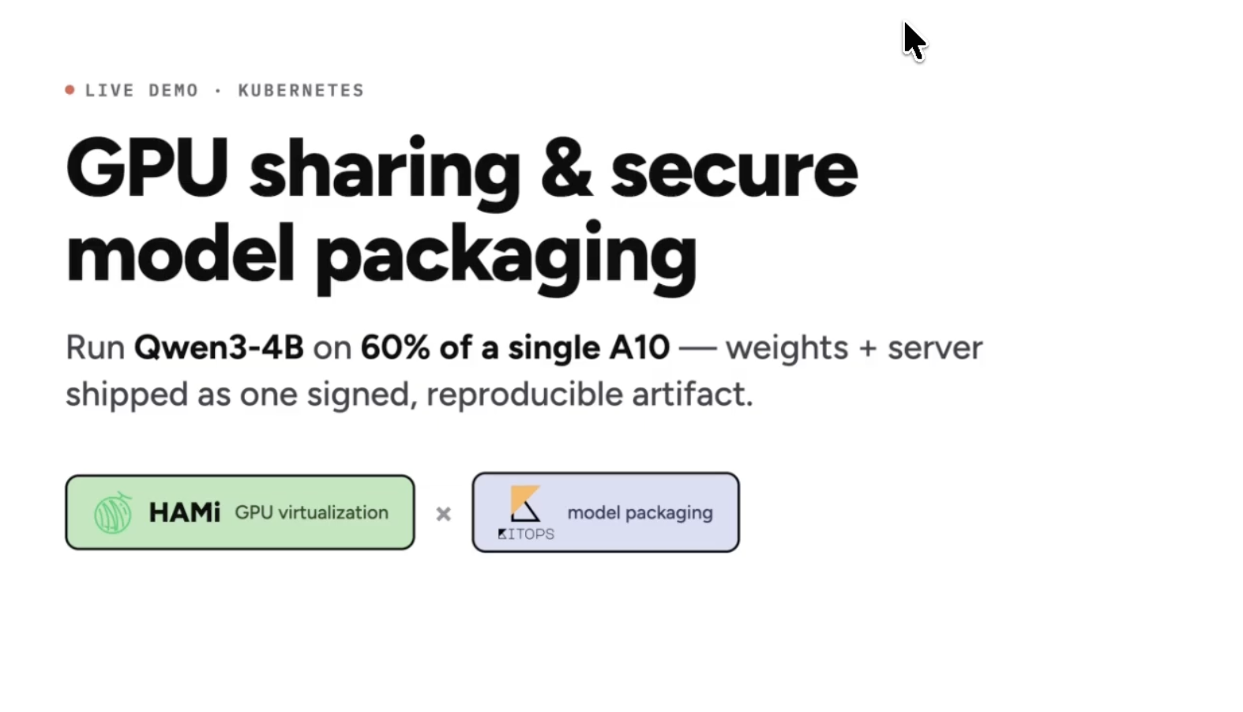Click the 'GPU virtualization' label
The width and height of the screenshot is (1243, 712).
click(x=312, y=512)
